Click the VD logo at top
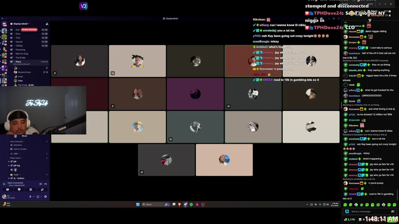This screenshot has width=399, height=224. 83,6
